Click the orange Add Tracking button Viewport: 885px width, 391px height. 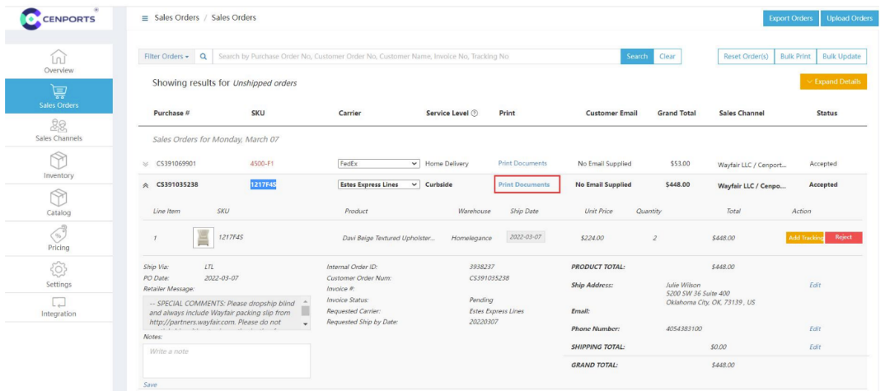(x=804, y=238)
